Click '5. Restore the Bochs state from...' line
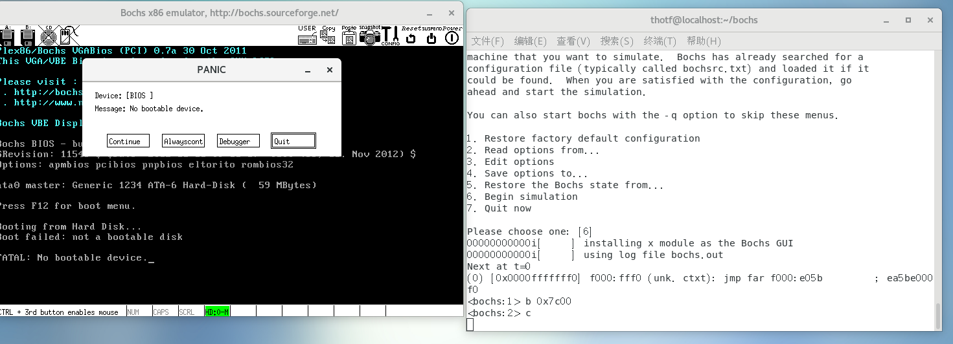The width and height of the screenshot is (953, 344). point(566,185)
